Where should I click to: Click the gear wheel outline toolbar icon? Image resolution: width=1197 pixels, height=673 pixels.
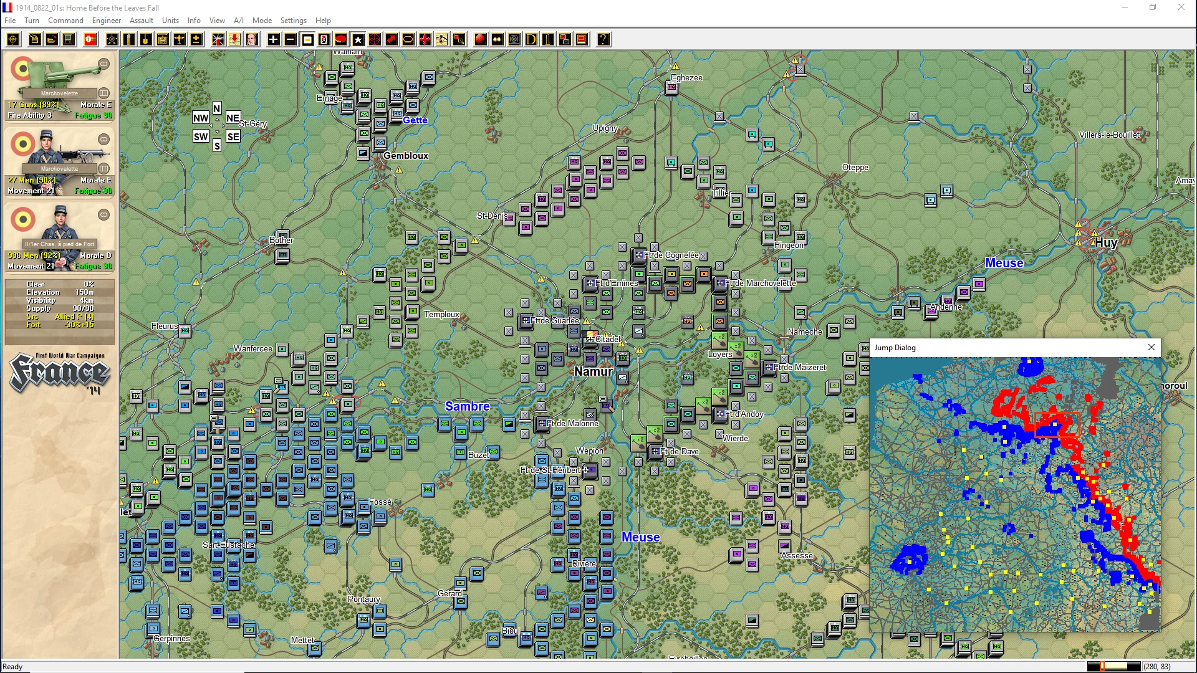pos(514,40)
